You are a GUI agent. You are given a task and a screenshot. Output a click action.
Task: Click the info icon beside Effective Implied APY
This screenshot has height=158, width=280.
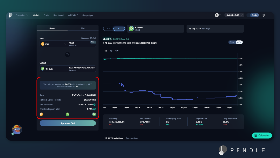[x=94, y=109]
